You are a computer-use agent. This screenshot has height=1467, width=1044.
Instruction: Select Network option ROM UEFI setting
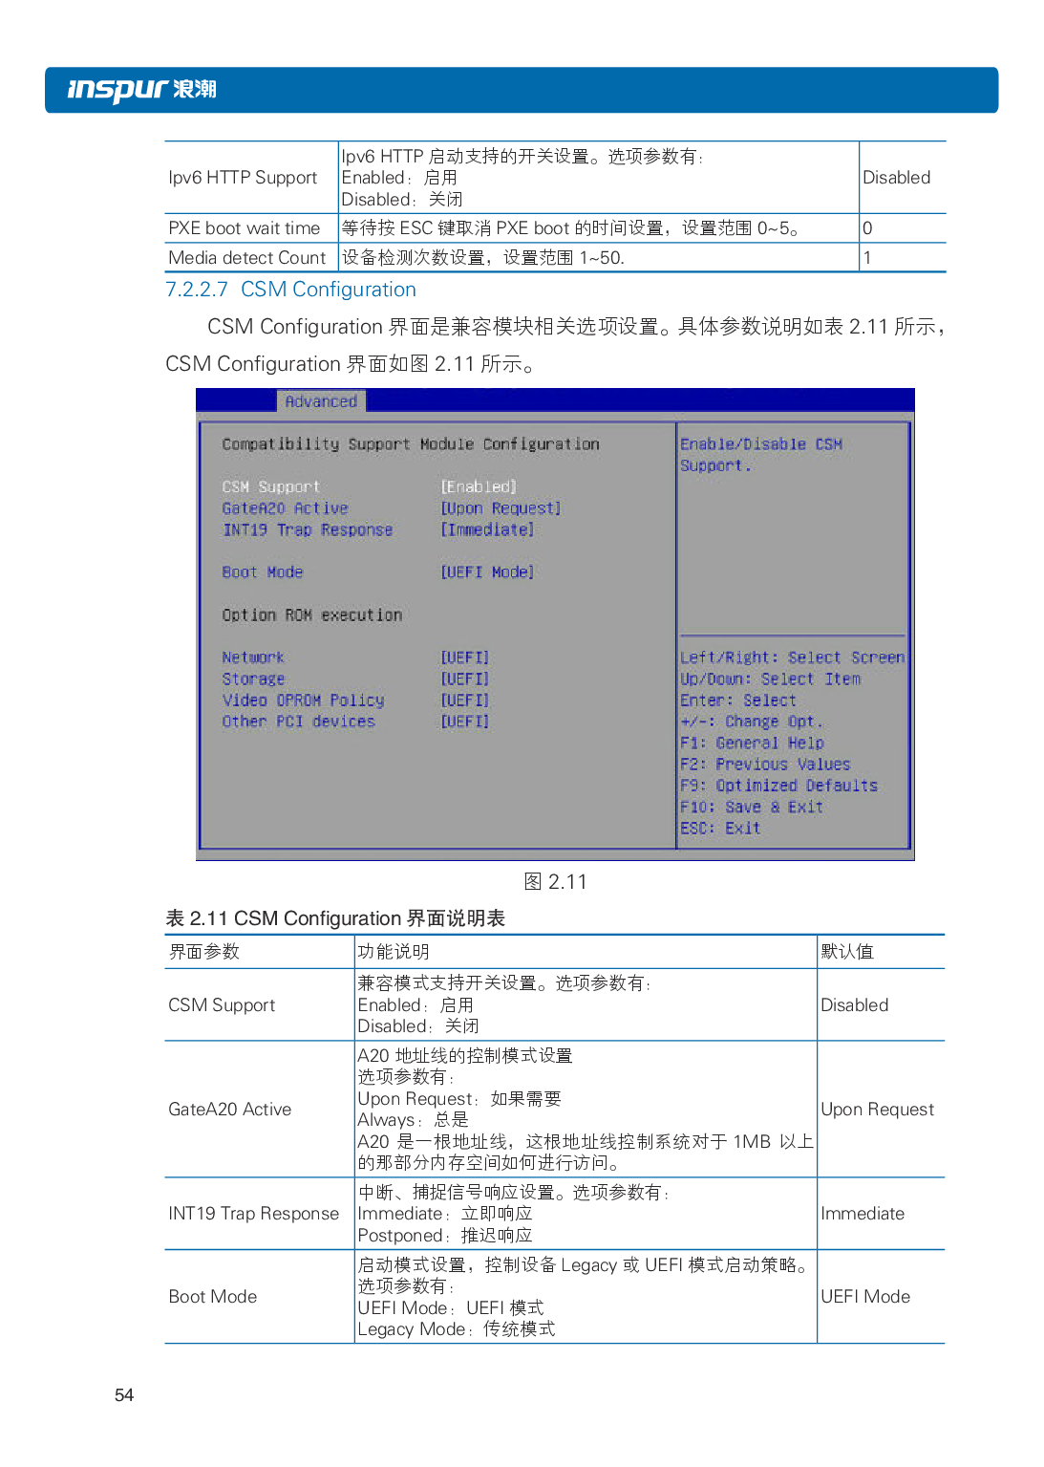tap(464, 658)
